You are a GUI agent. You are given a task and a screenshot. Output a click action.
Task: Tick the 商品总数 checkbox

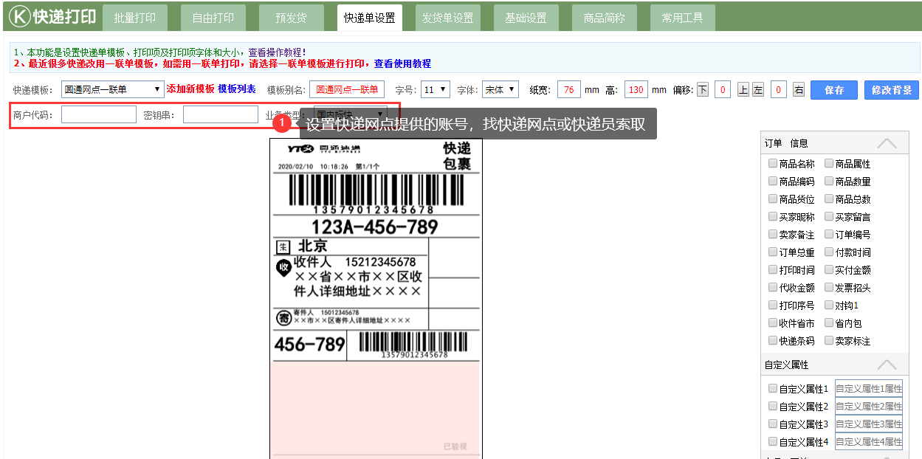[x=829, y=199]
